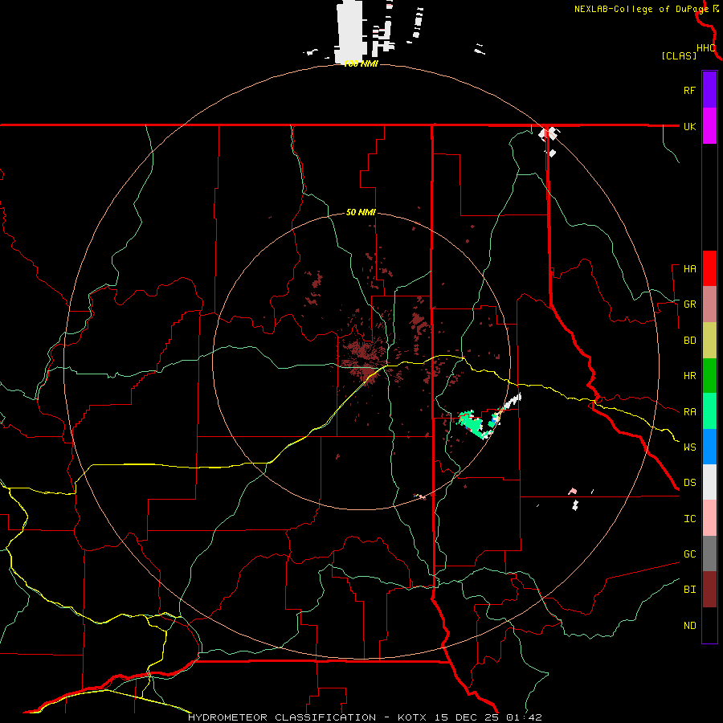Click the BD yellow legend swatch
723x723 pixels.
click(x=709, y=340)
